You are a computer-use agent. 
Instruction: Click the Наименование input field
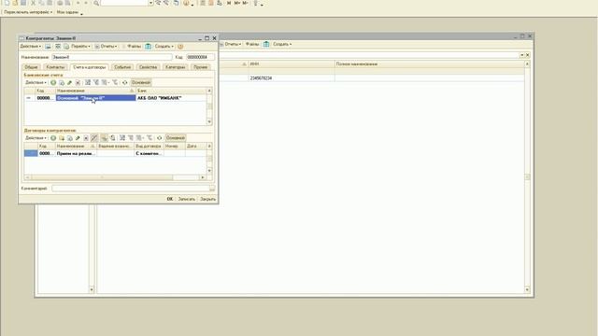pyautogui.click(x=112, y=57)
